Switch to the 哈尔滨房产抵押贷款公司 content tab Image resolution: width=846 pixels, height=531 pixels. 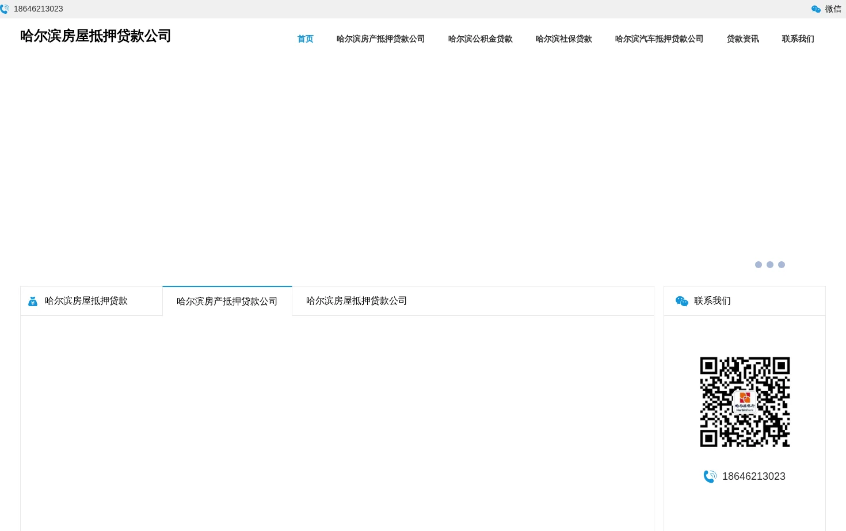pos(227,301)
